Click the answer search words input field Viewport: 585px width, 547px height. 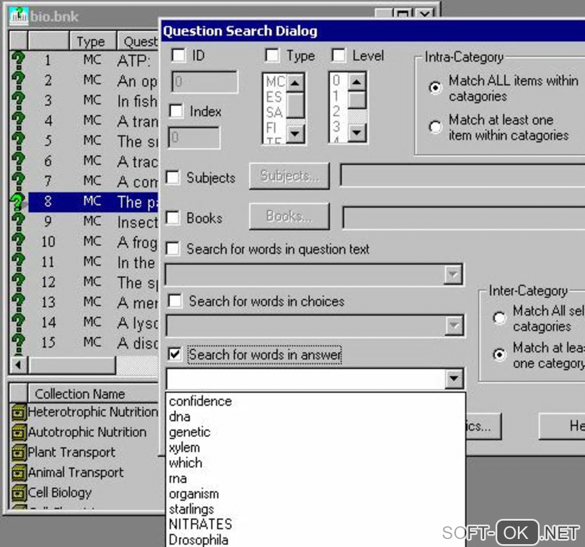point(306,379)
